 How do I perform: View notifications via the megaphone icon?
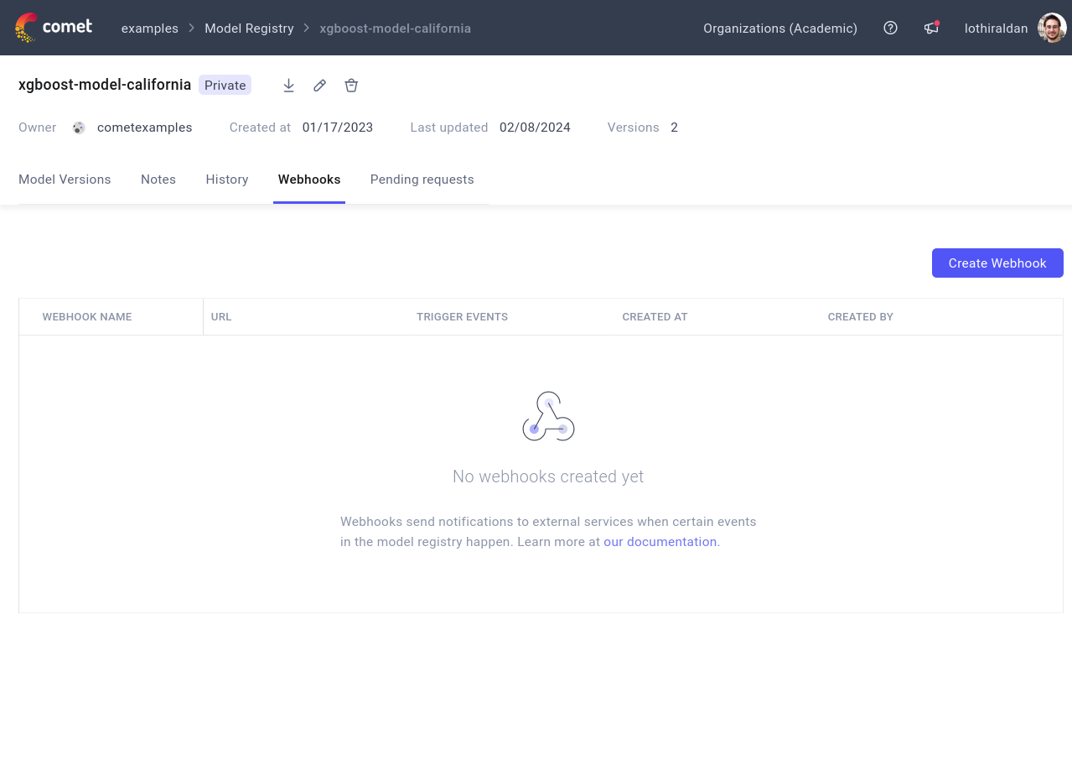coord(930,28)
